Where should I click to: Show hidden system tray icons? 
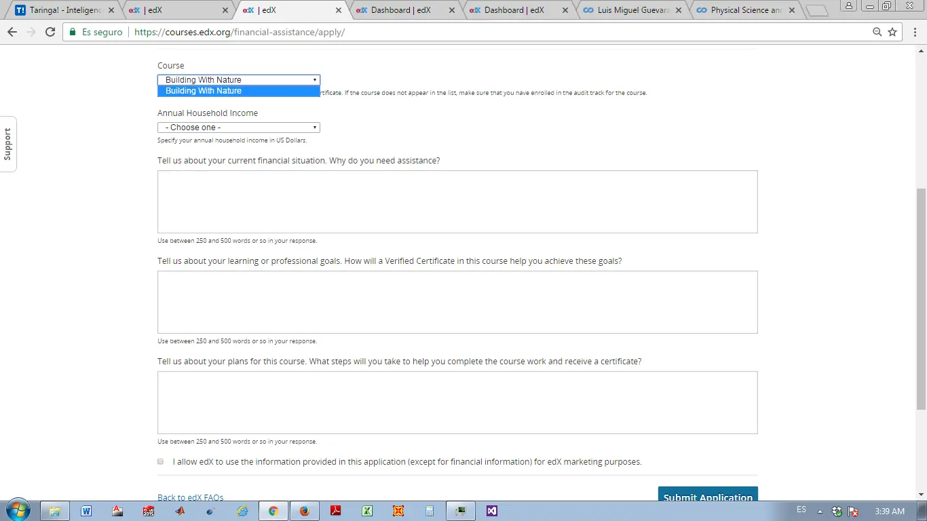pyautogui.click(x=820, y=512)
